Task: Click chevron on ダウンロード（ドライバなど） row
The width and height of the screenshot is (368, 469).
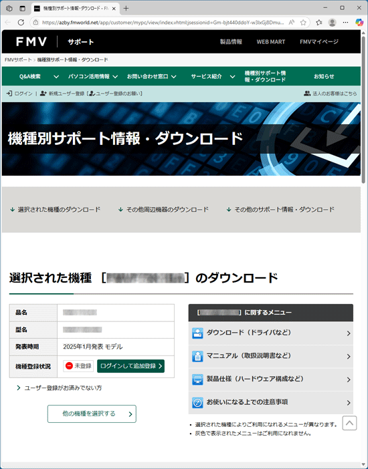Action: (348, 333)
